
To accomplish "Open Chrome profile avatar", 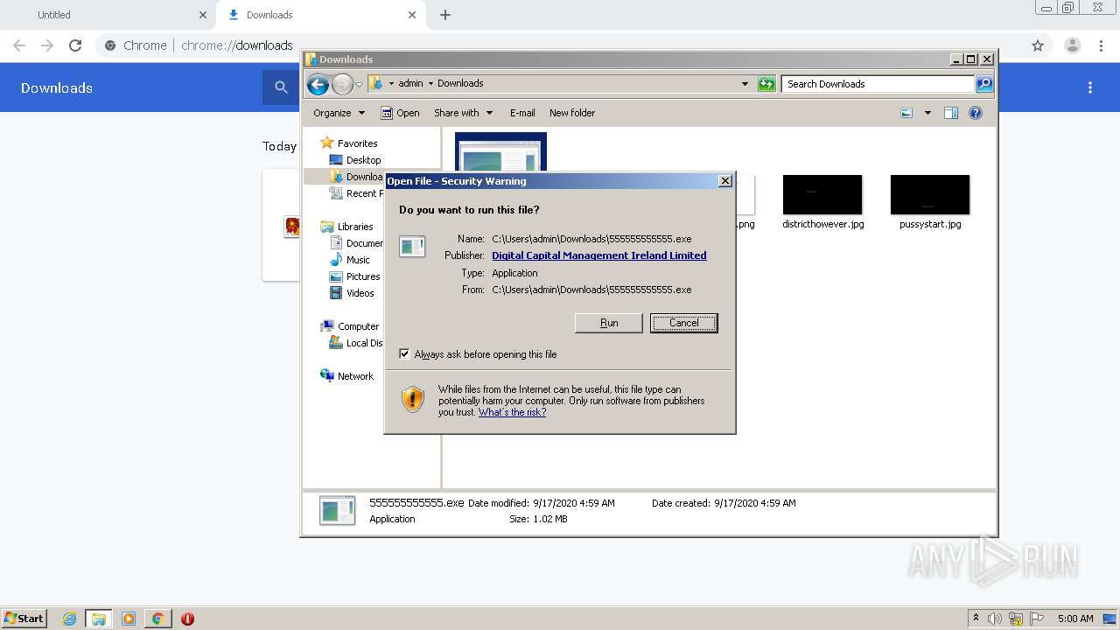I will pos(1073,45).
